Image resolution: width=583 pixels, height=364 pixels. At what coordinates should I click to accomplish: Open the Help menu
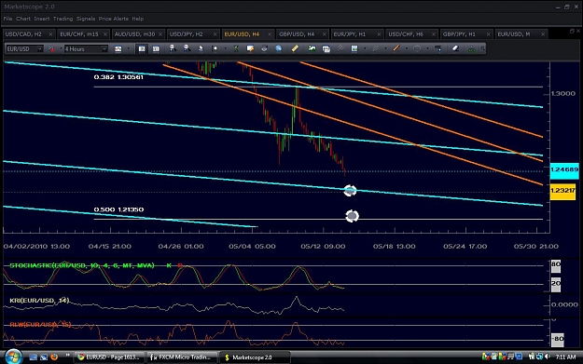tap(137, 19)
